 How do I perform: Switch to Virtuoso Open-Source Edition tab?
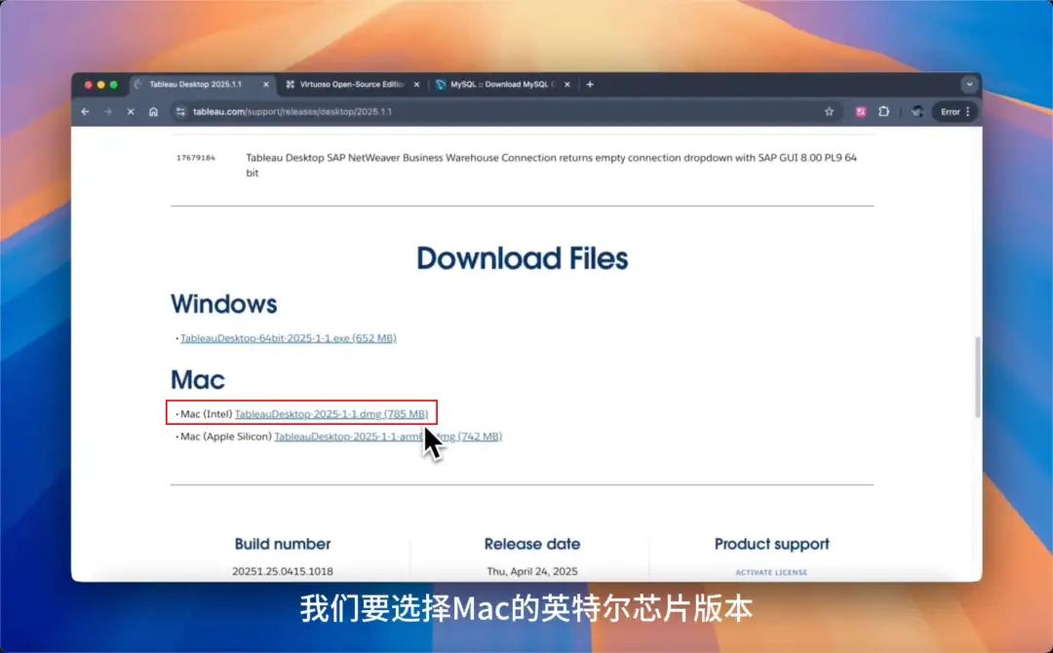coord(352,85)
